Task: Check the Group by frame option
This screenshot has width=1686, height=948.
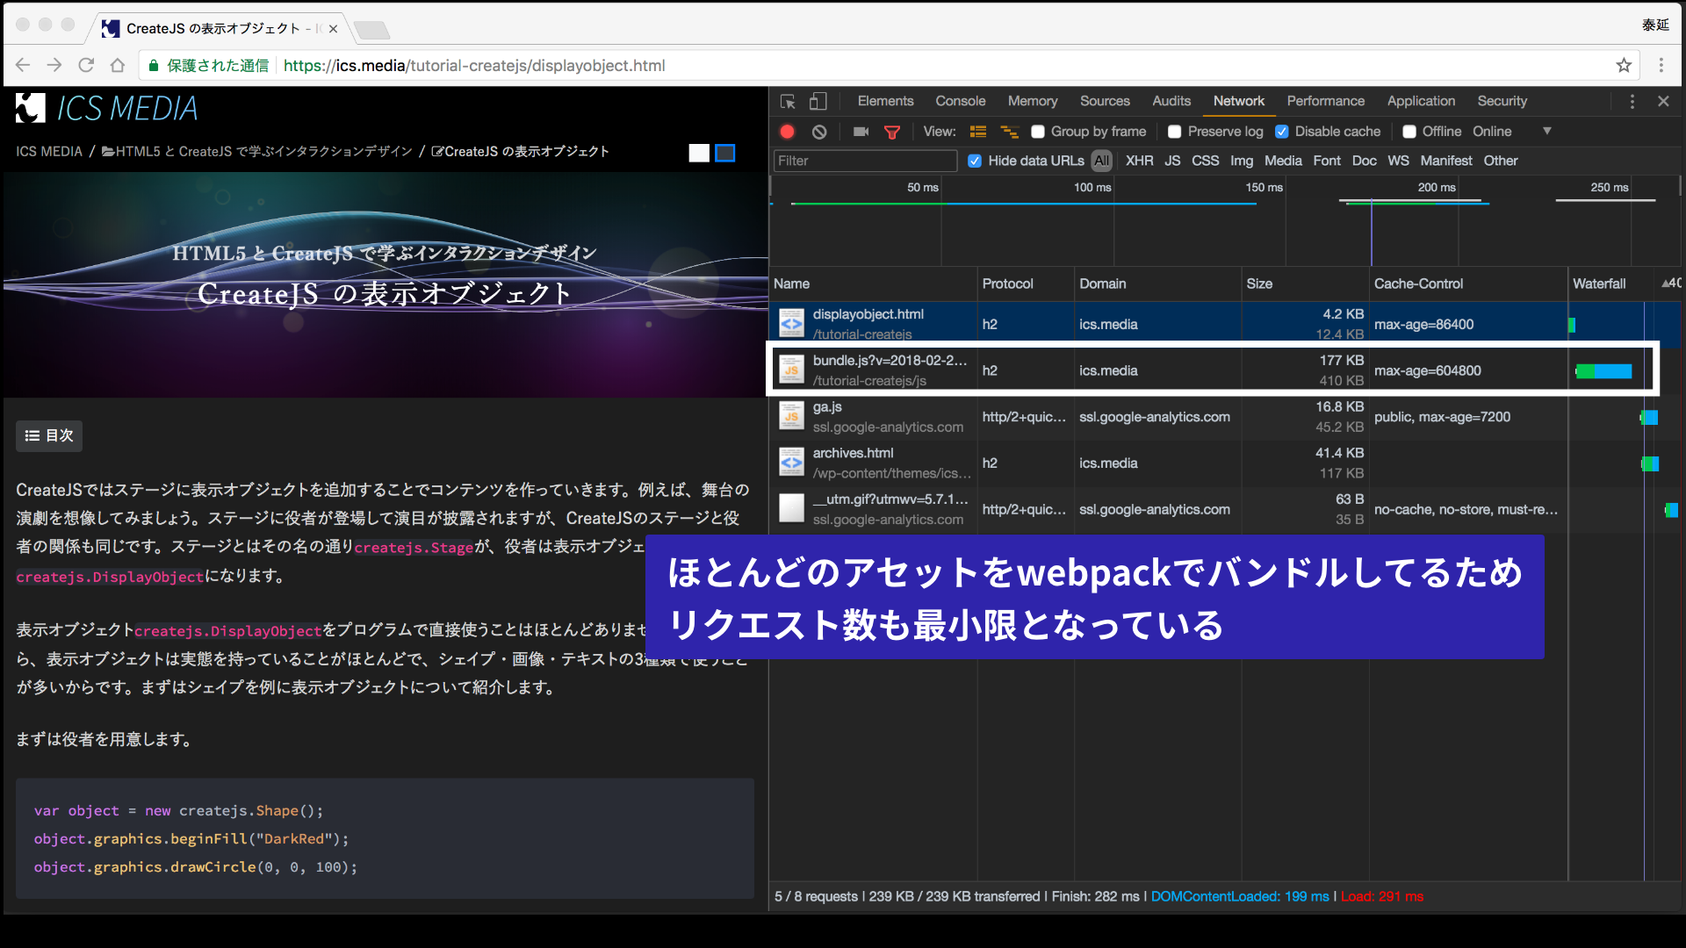Action: (x=1038, y=132)
